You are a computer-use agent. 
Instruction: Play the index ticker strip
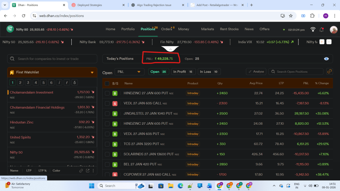pyautogui.click(x=322, y=42)
